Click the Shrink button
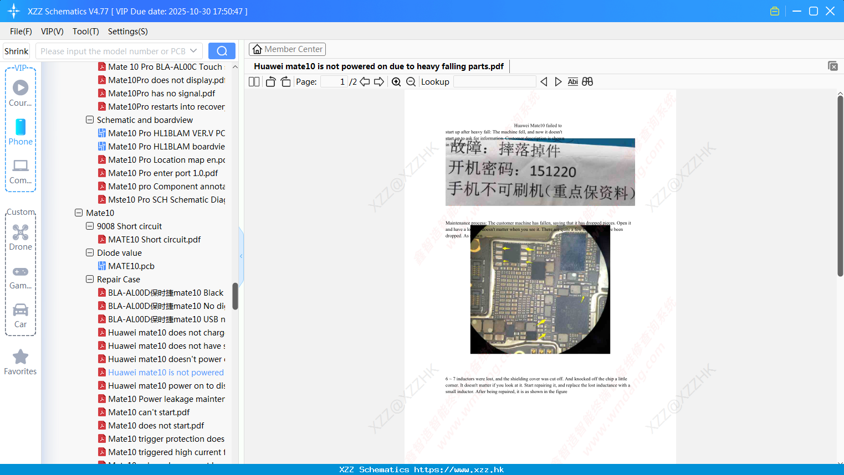The width and height of the screenshot is (844, 475). click(16, 51)
